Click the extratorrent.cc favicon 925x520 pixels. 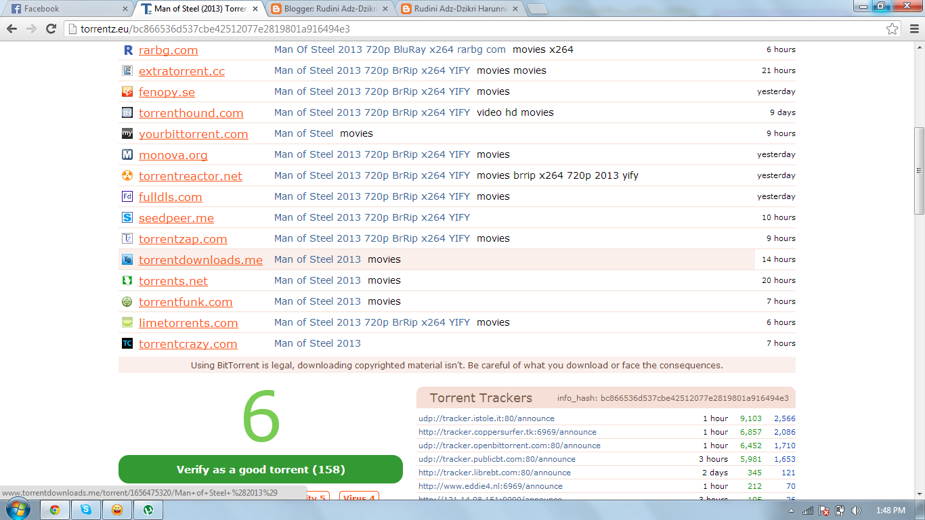click(127, 70)
